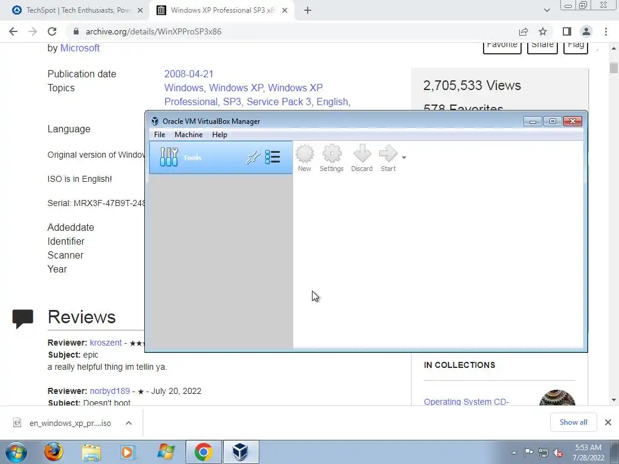Bookmark this page with the star icon
Image resolution: width=619 pixels, height=464 pixels.
coord(543,31)
